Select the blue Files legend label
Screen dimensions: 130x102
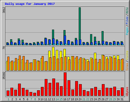(x=127, y=20)
